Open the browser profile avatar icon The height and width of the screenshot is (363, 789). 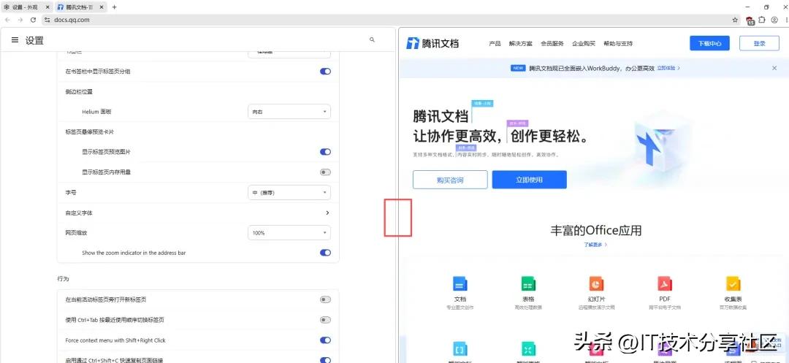[774, 20]
